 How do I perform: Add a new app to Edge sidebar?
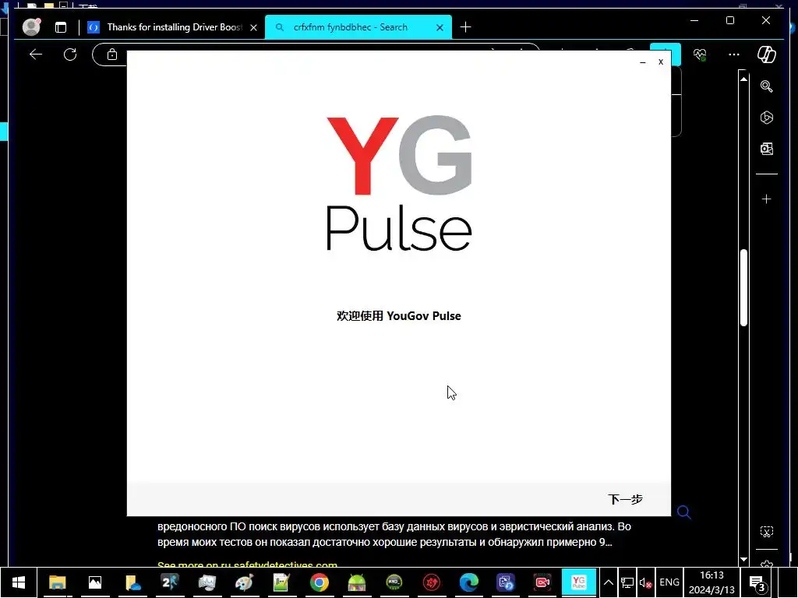[x=767, y=199]
